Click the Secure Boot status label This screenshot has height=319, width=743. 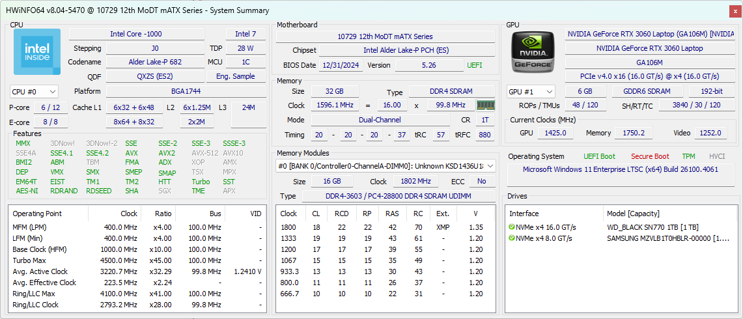(x=649, y=156)
